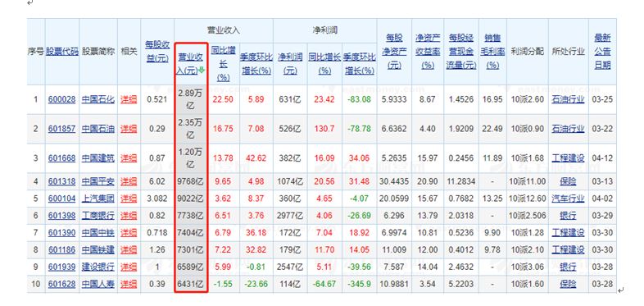Click 详细 link for 中国建筑
644x306 pixels.
pos(129,158)
